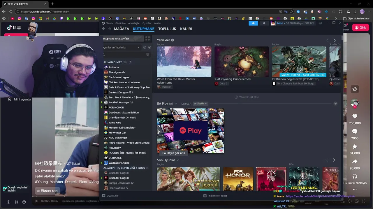Open Dota 2 7.41 update thumbnail
373x209 pixels.
[242, 62]
